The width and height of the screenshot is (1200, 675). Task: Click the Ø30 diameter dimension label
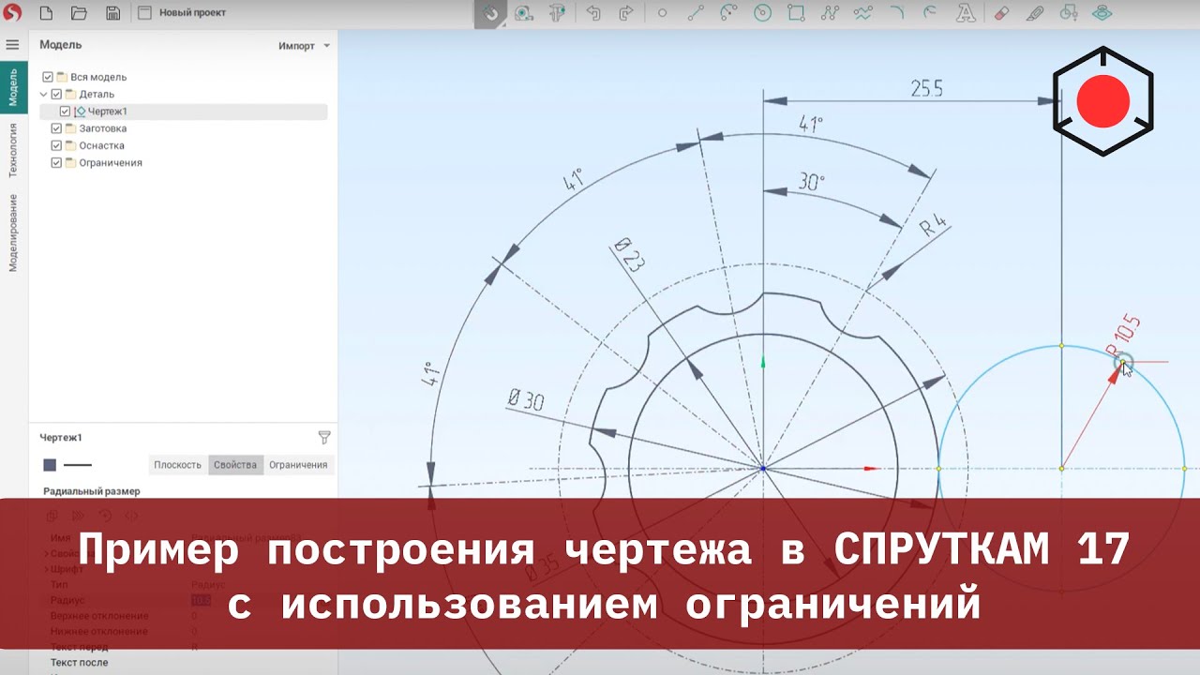coord(526,400)
